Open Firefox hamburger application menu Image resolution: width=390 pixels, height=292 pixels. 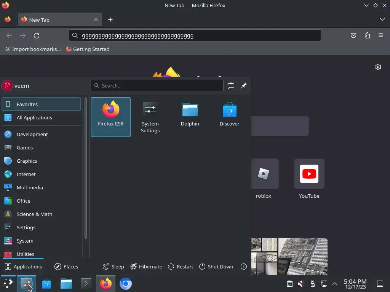point(381,35)
